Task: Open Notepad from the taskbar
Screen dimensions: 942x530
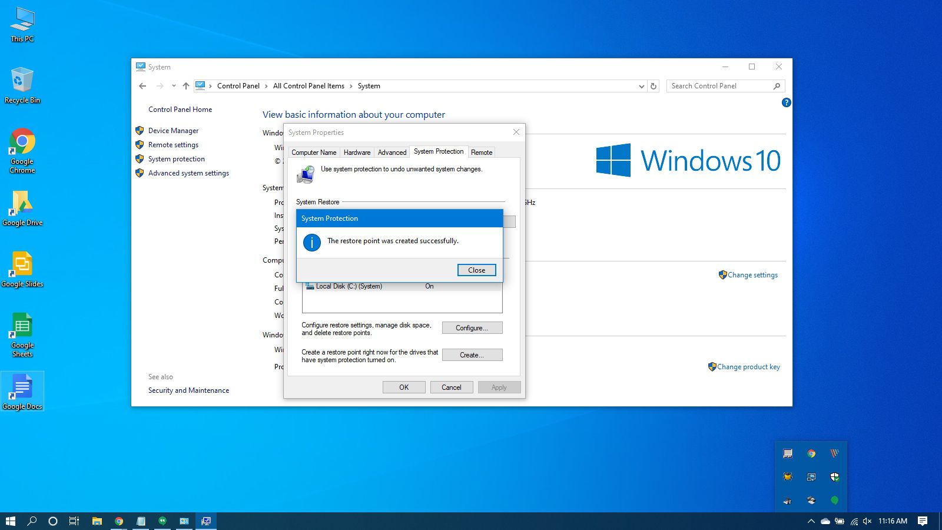Action: [x=141, y=521]
